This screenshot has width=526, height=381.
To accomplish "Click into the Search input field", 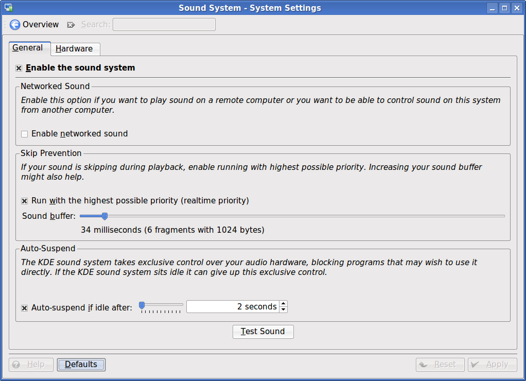I will (164, 25).
